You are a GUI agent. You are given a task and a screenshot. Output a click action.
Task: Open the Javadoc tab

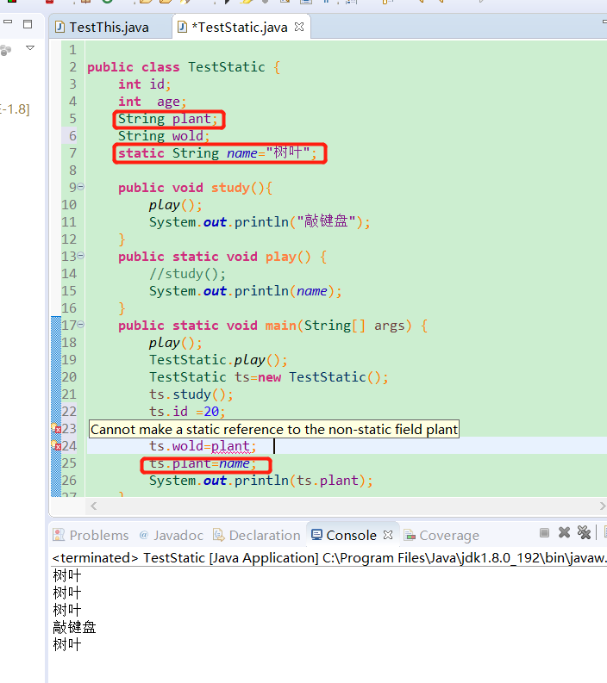(171, 535)
